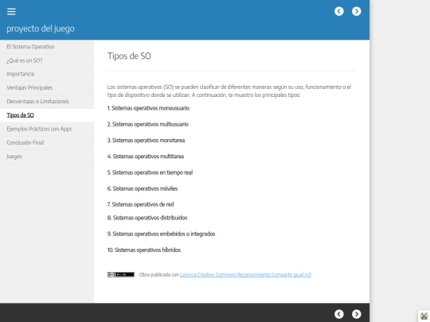Image resolution: width=430 pixels, height=322 pixels.
Task: Click the intro paragraph about sistemas operativos
Action: click(229, 91)
